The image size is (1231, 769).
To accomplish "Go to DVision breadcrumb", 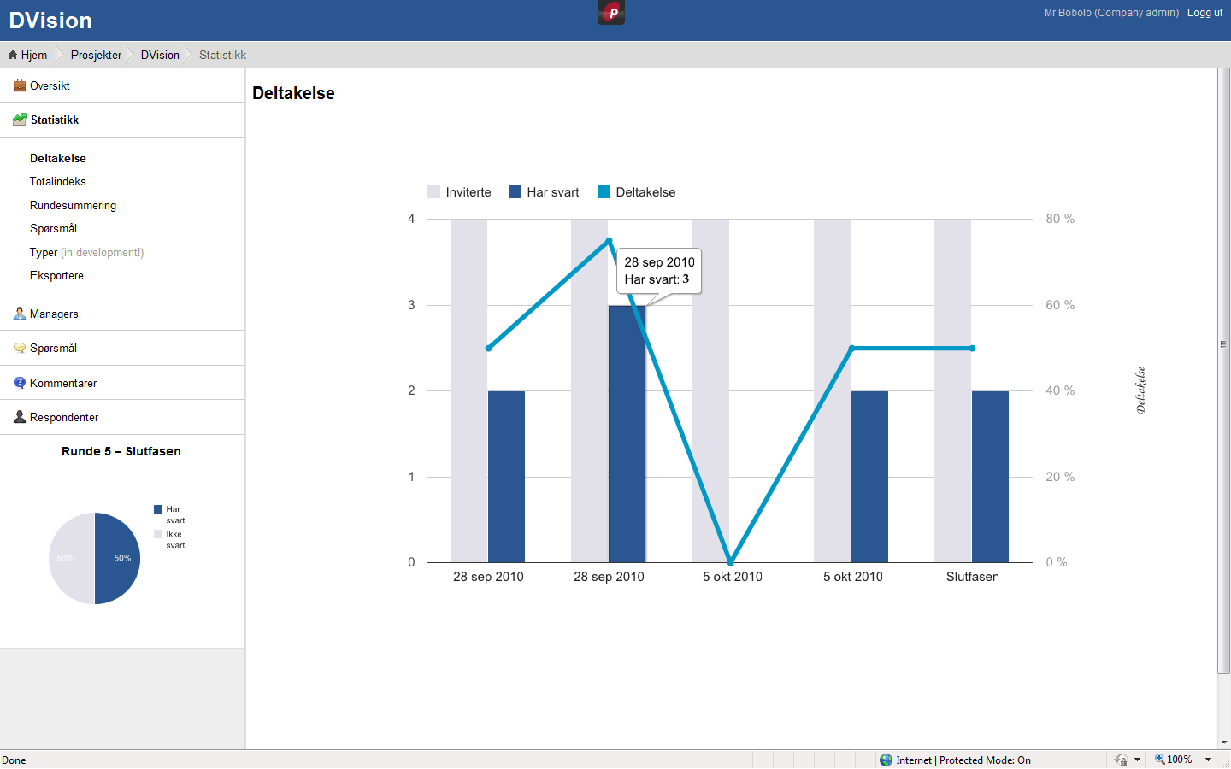I will [160, 55].
